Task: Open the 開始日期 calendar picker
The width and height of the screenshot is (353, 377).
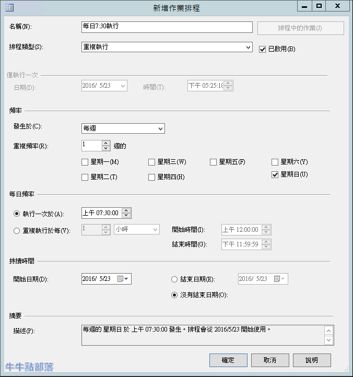Action: click(123, 279)
